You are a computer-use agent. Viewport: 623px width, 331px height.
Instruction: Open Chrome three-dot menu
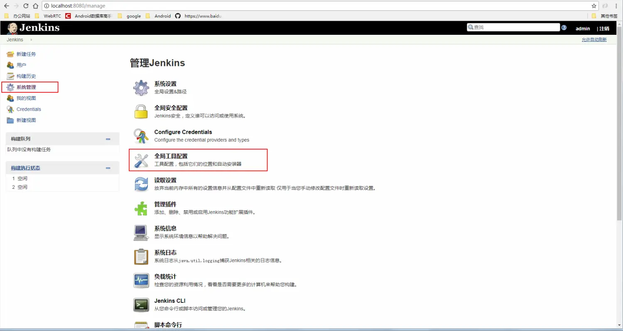point(616,6)
